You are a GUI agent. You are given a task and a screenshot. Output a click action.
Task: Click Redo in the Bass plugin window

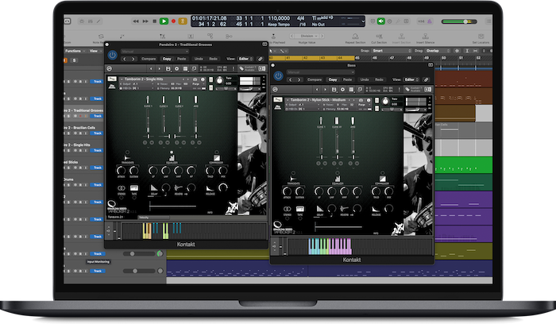[379, 79]
